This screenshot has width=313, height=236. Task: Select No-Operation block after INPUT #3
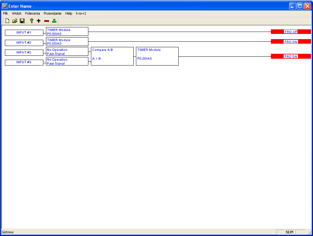click(x=67, y=61)
